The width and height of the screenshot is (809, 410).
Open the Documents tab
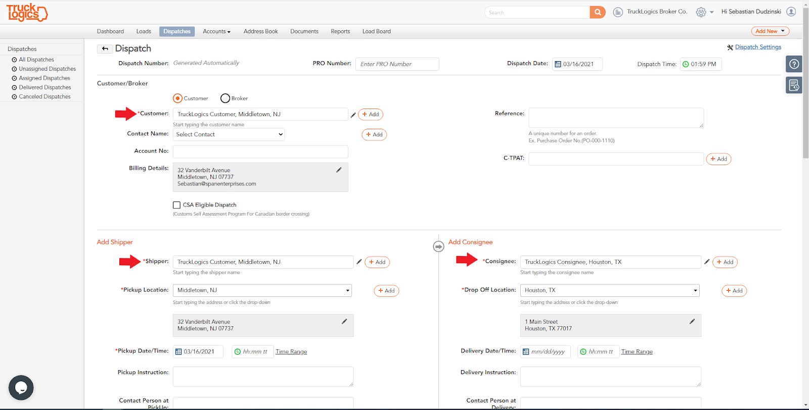click(x=304, y=31)
